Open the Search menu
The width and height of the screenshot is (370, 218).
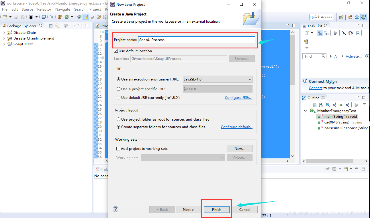pyautogui.click(x=80, y=9)
